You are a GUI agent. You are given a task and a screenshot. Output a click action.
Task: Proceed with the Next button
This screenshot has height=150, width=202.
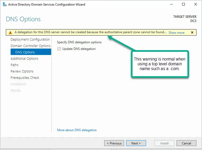pos(136,143)
